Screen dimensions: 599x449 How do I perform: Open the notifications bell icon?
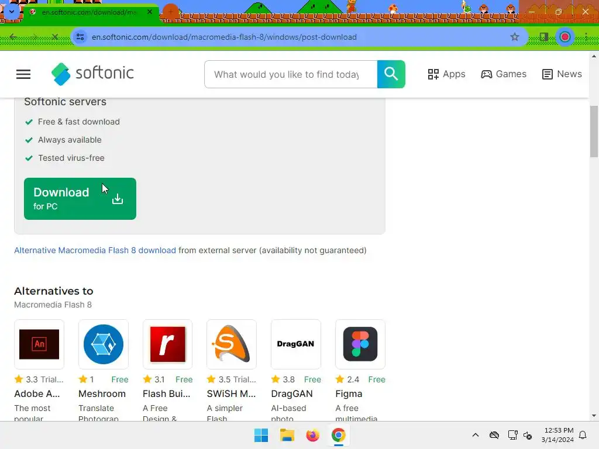tap(583, 435)
